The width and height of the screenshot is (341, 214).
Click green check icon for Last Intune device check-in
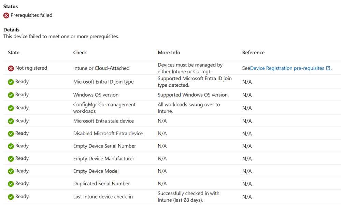click(11, 197)
